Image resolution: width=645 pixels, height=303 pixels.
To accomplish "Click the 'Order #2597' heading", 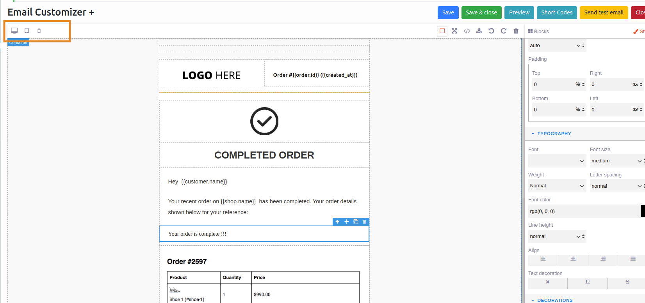I will (x=187, y=261).
